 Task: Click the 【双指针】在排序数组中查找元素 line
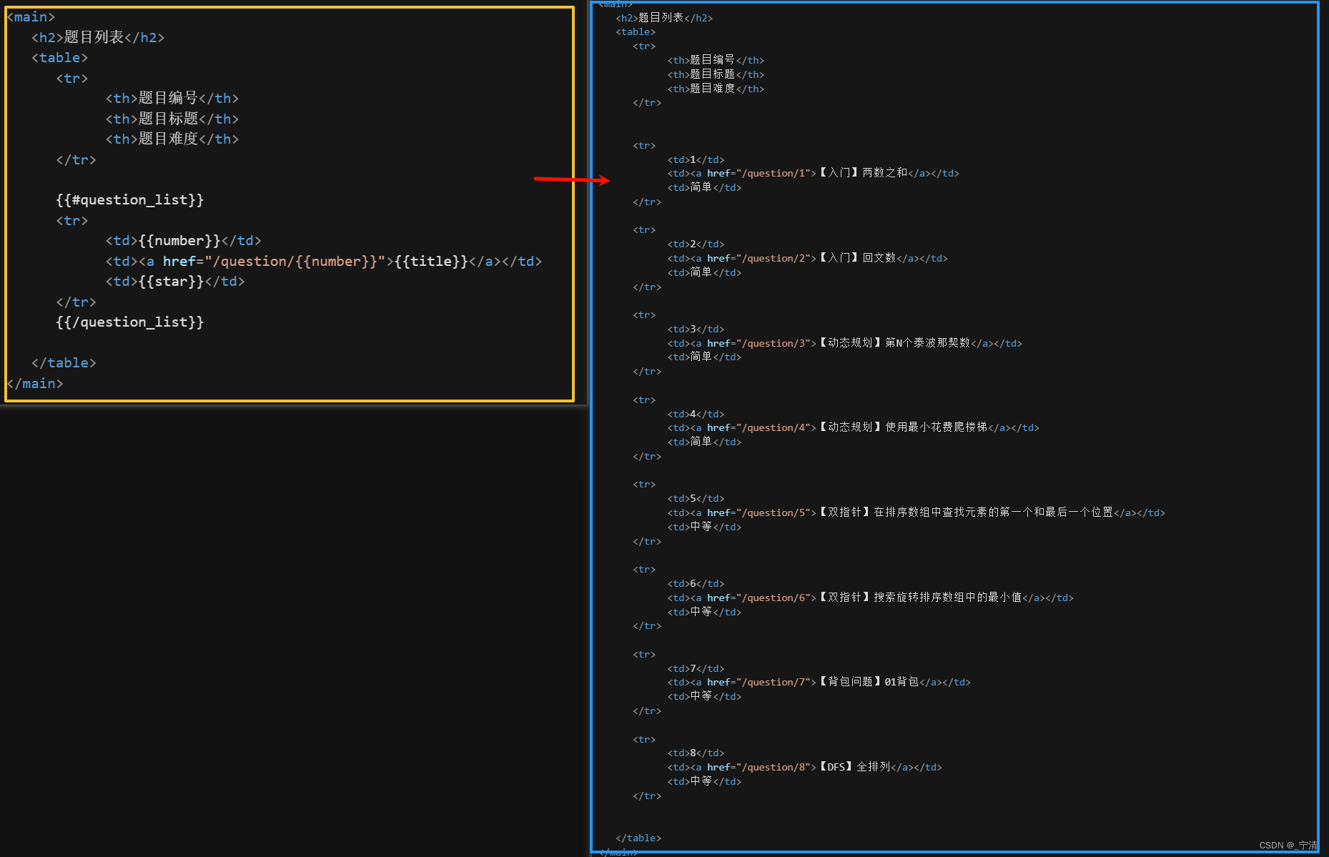(x=916, y=513)
